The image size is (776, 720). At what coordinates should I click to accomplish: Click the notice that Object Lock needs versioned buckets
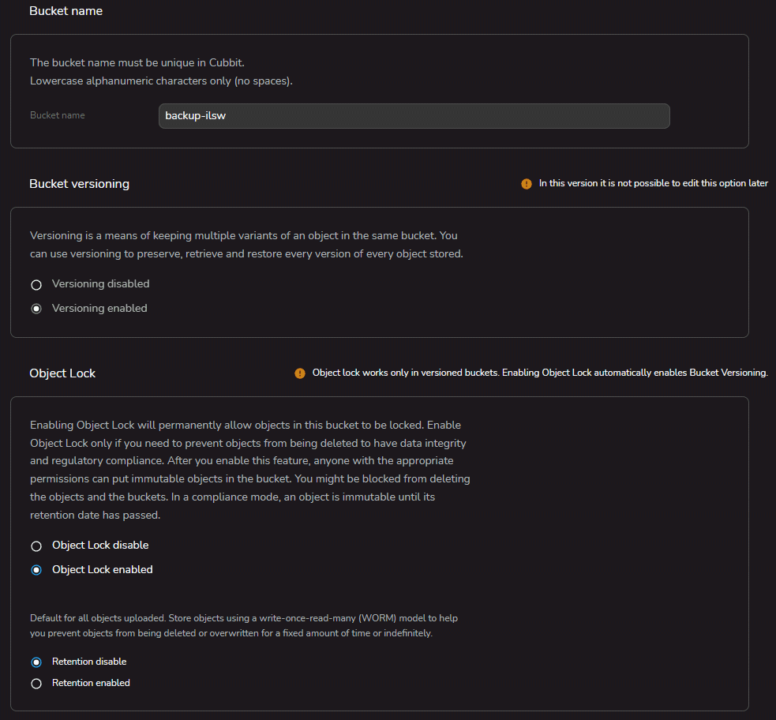540,373
